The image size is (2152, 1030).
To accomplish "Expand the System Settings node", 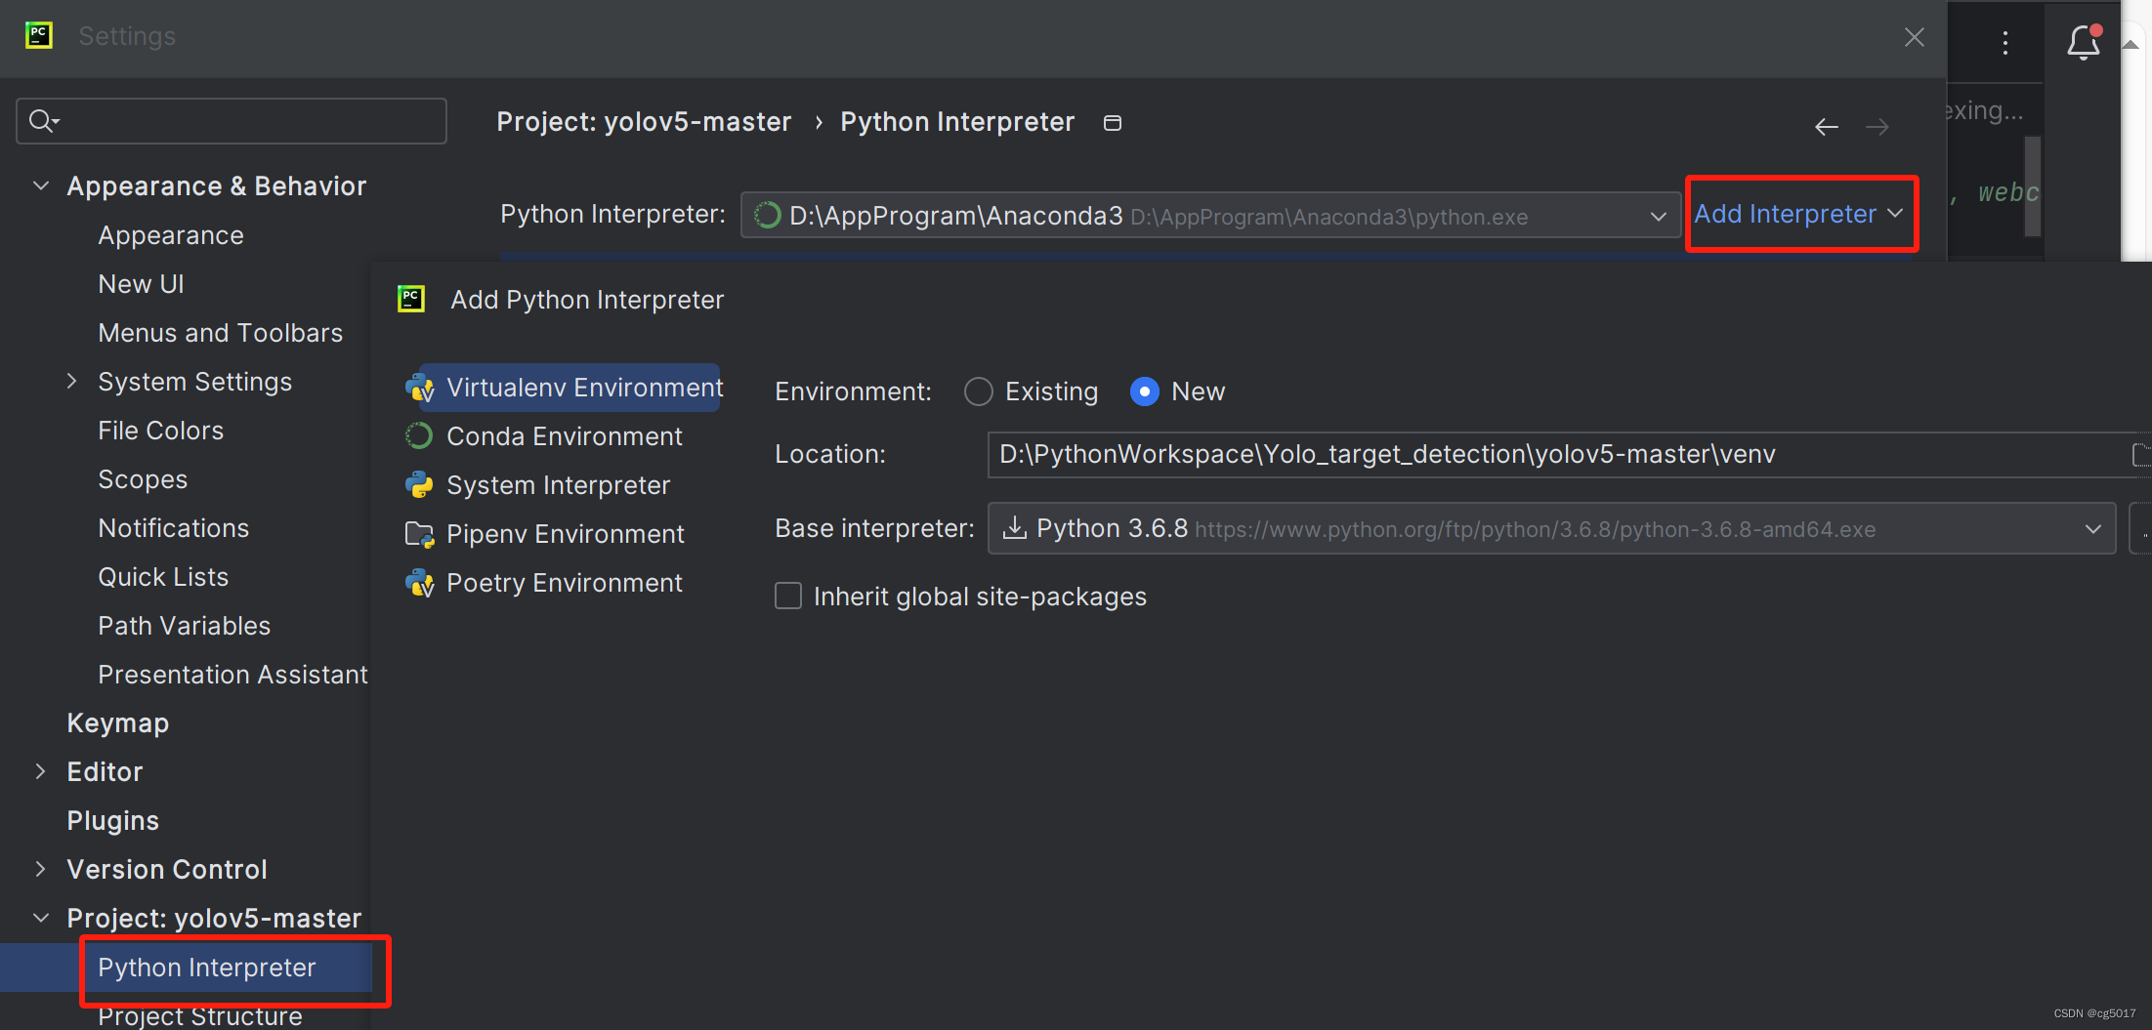I will point(71,381).
